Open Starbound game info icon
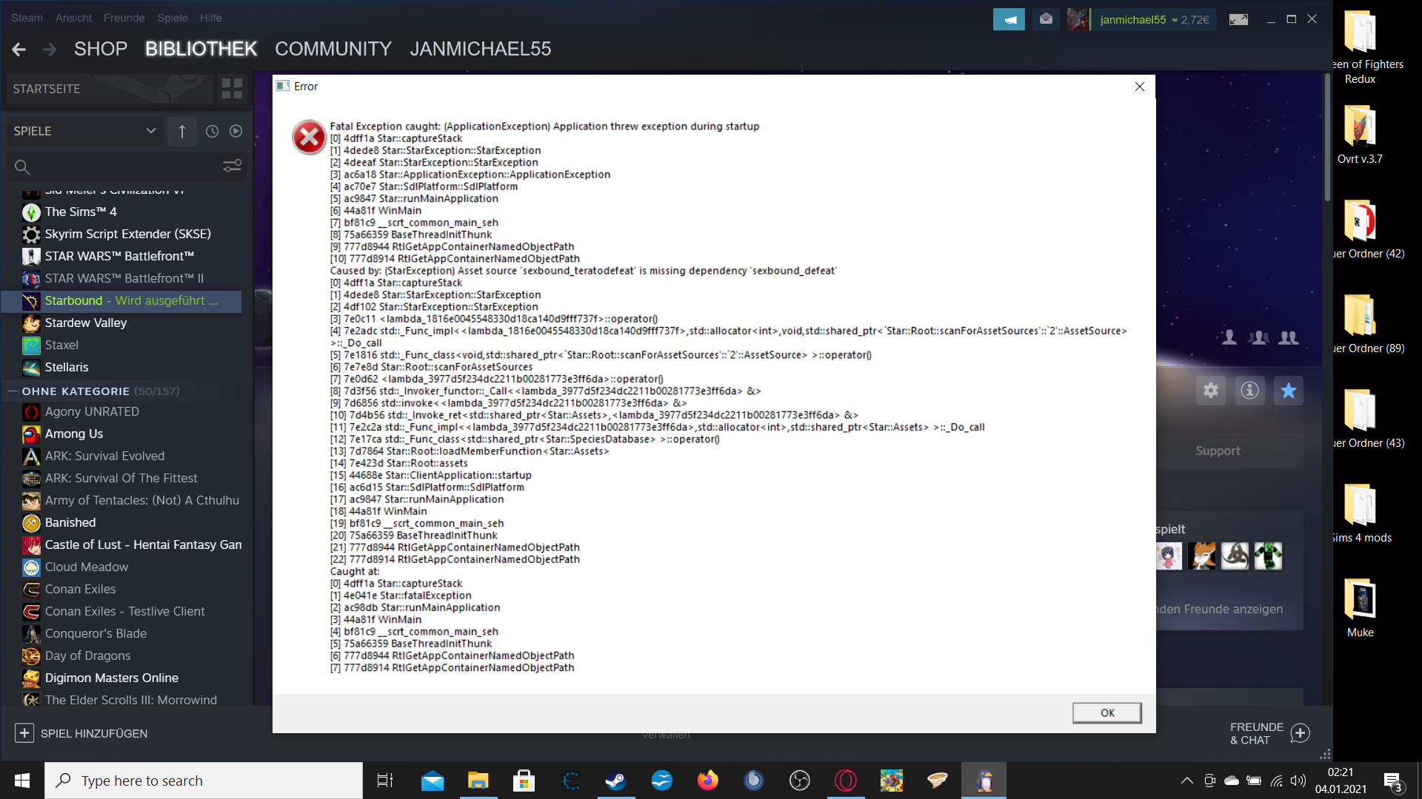 (1249, 391)
